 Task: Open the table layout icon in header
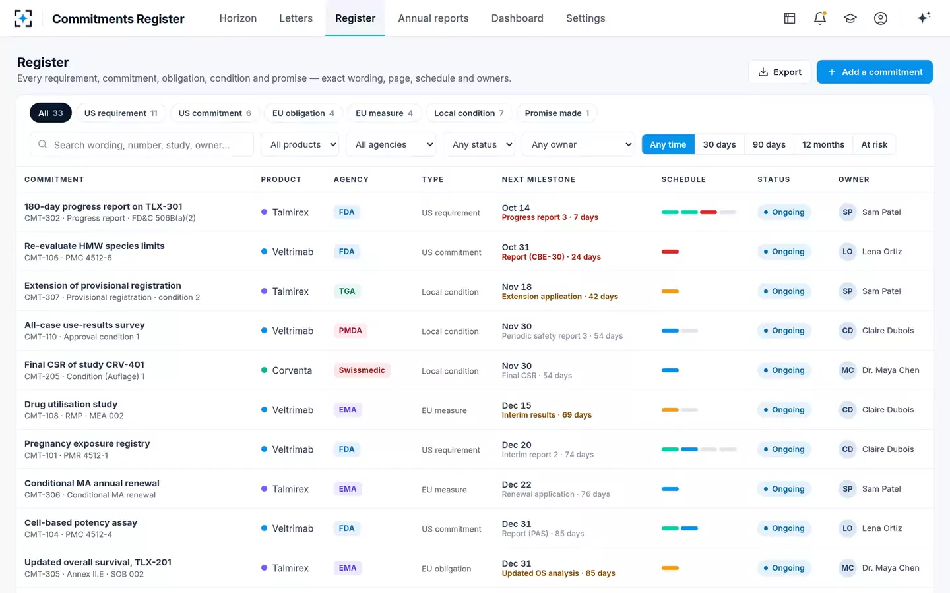point(790,18)
